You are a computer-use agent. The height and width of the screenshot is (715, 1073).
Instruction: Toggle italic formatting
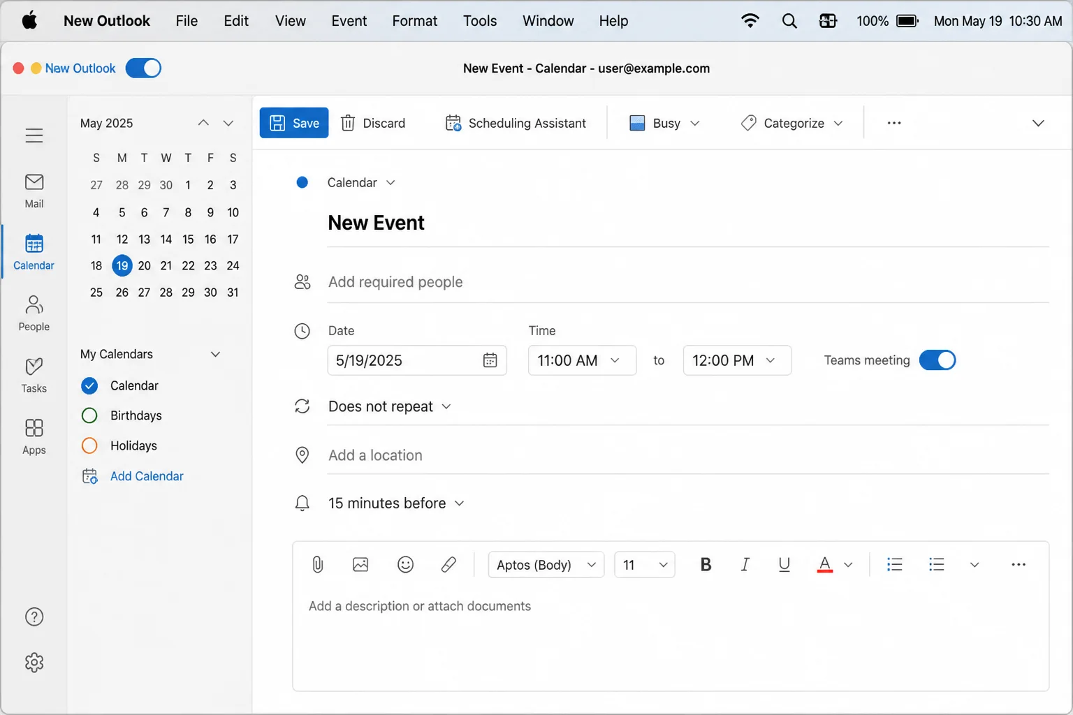745,564
